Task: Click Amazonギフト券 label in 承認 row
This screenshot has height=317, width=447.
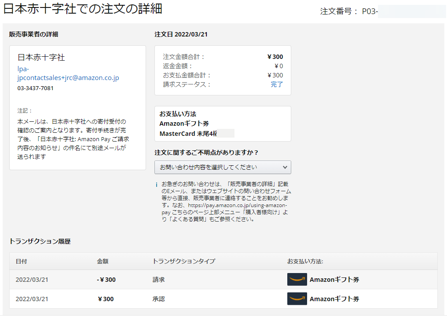Action: (334, 299)
